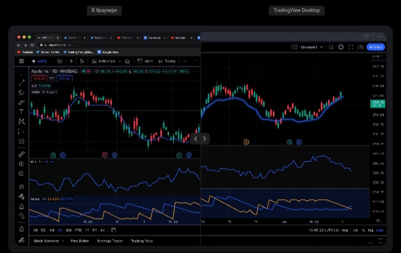Expand the Indicators dropdown arrow
401x253 pixels.
[x=120, y=61]
